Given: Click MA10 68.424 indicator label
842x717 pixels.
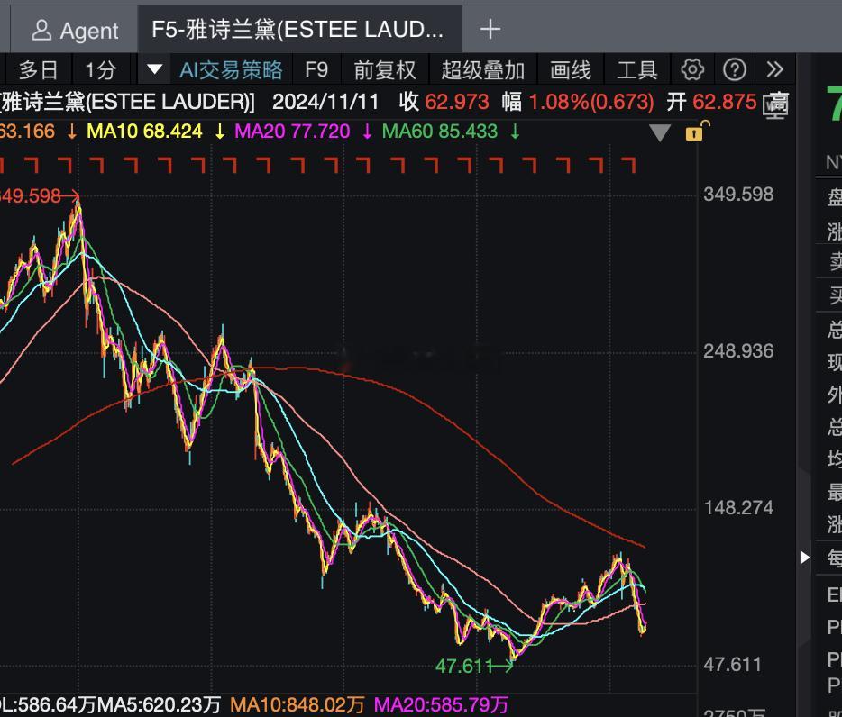Looking at the screenshot, I should [144, 132].
